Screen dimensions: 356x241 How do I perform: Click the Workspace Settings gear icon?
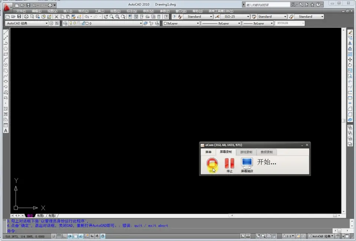(x=51, y=23)
